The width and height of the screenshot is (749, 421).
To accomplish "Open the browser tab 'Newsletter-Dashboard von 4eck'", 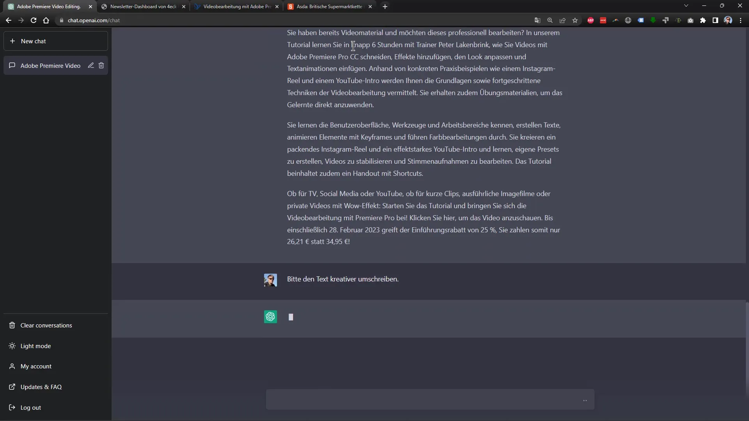I will coord(143,6).
